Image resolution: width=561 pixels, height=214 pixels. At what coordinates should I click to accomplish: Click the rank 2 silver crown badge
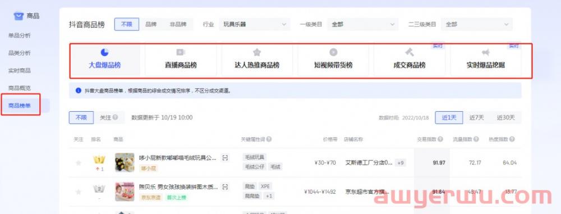coord(99,189)
